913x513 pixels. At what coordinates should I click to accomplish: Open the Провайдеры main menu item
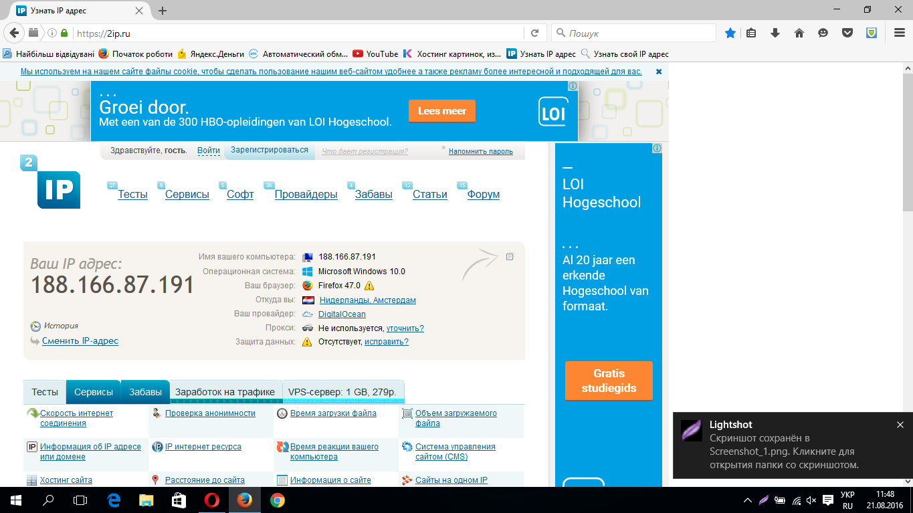pyautogui.click(x=306, y=195)
